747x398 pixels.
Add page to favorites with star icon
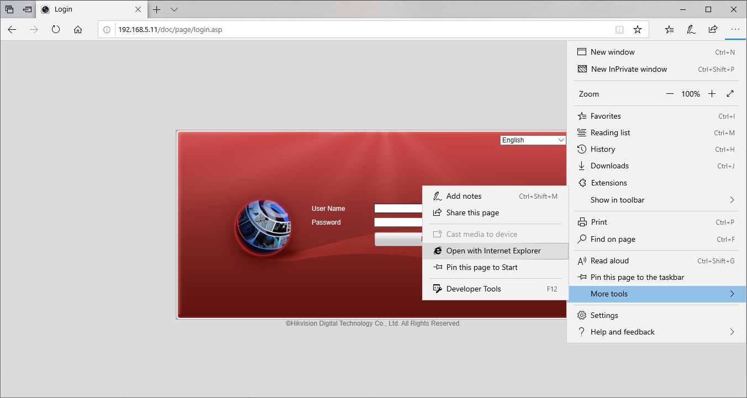(638, 30)
